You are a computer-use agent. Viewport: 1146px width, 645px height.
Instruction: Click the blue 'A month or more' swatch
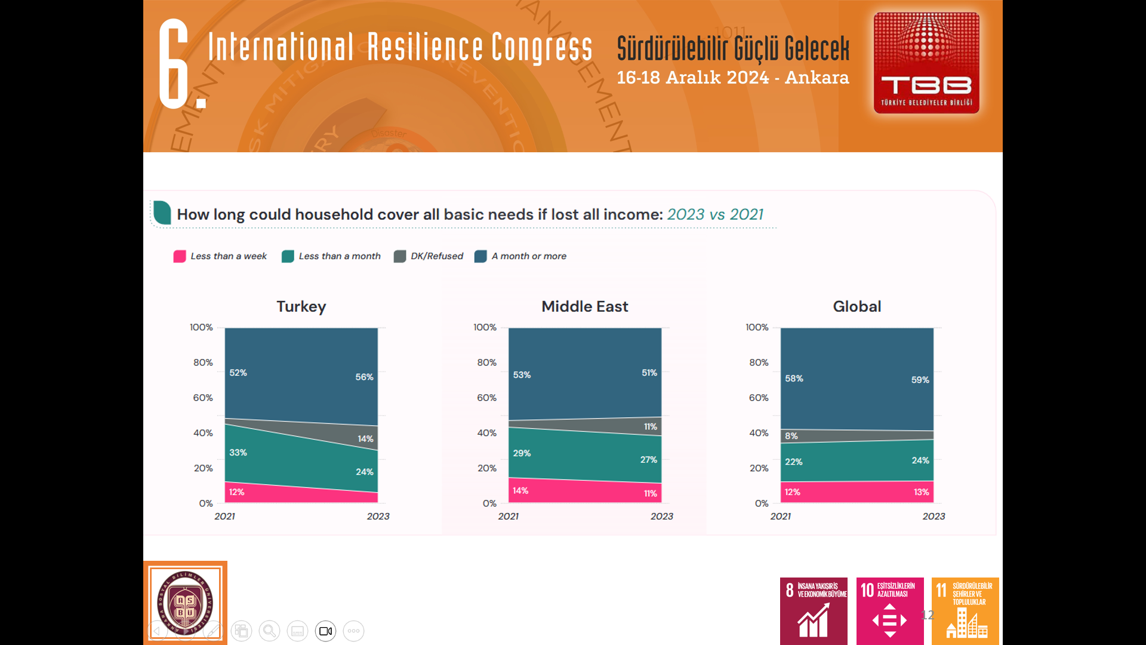(480, 256)
